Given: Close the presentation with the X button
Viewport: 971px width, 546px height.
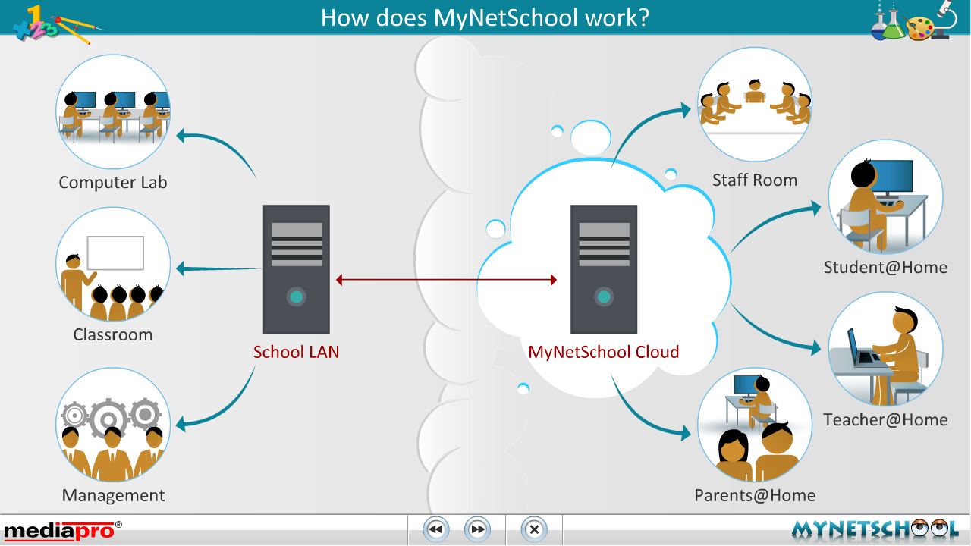Looking at the screenshot, I should pyautogui.click(x=534, y=529).
